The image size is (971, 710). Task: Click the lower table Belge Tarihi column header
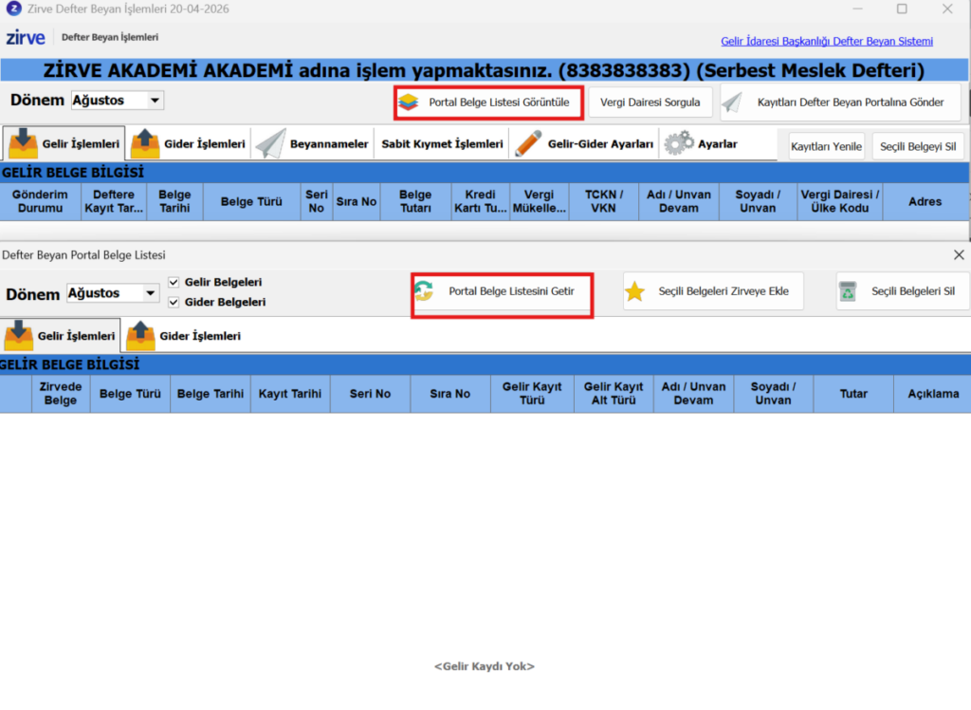pyautogui.click(x=211, y=394)
